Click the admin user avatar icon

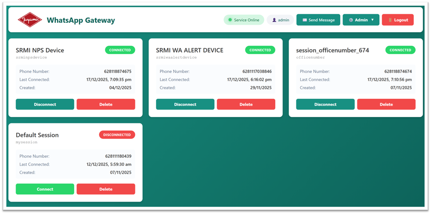pos(274,20)
